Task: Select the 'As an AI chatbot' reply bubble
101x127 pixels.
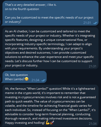Action: 50,48
